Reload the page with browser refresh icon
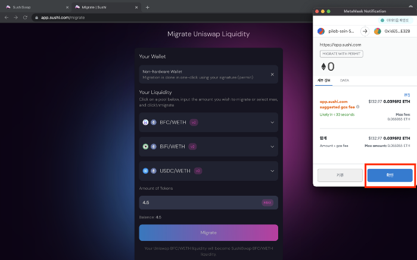The width and height of the screenshot is (417, 260). tap(25, 18)
